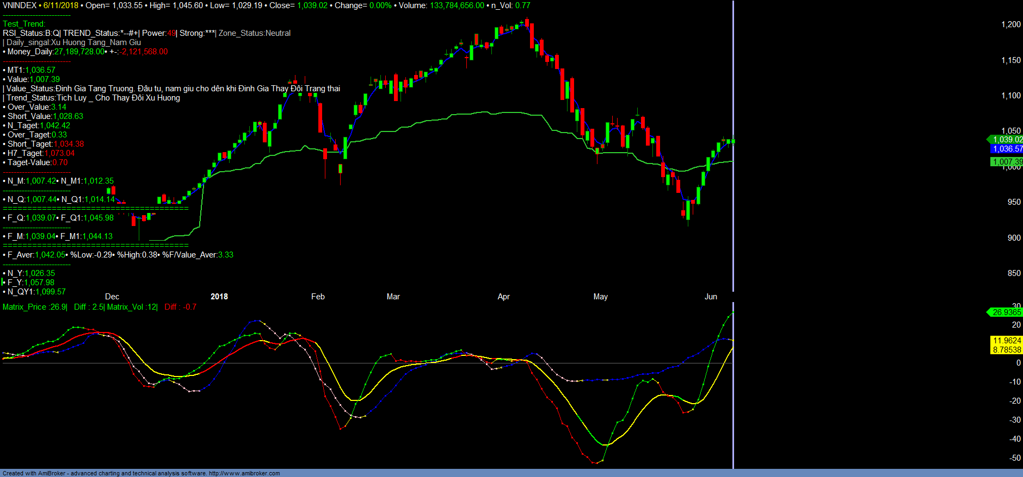Click the 6/11/2018 date in chart header
Screen dimensions: 1023x477
pyautogui.click(x=61, y=5)
